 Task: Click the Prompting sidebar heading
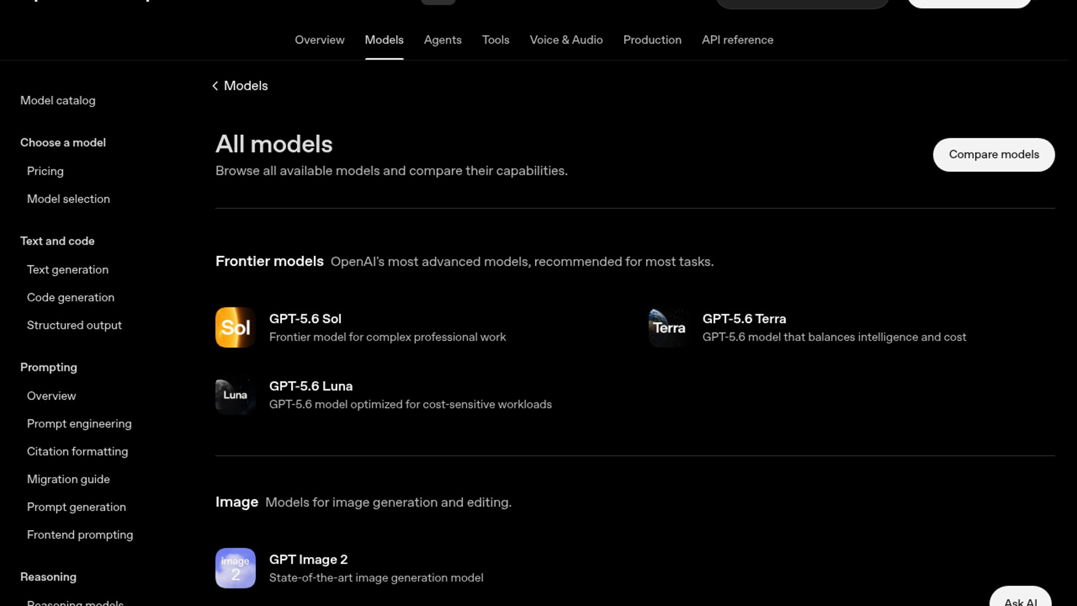pos(49,368)
